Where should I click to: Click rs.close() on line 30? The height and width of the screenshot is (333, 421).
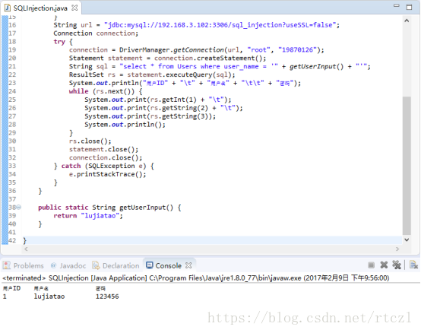point(88,141)
